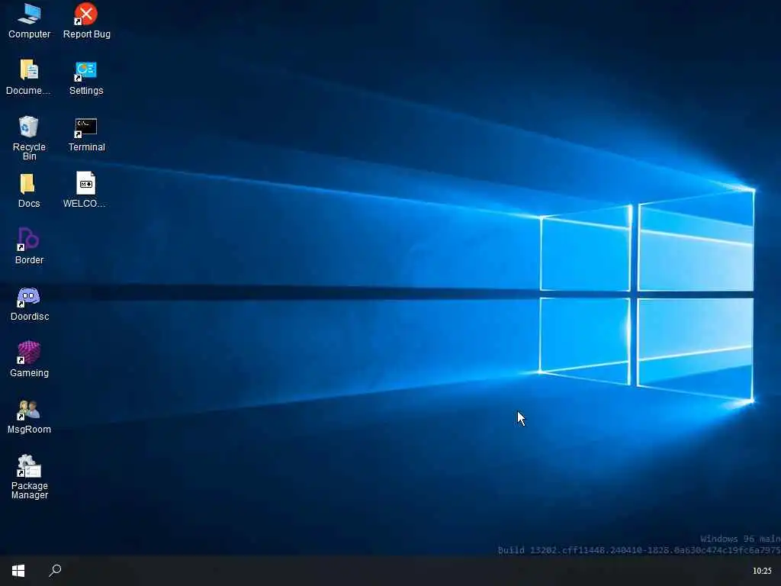
Task: Click the taskbar clock showing 10:25
Action: 762,571
